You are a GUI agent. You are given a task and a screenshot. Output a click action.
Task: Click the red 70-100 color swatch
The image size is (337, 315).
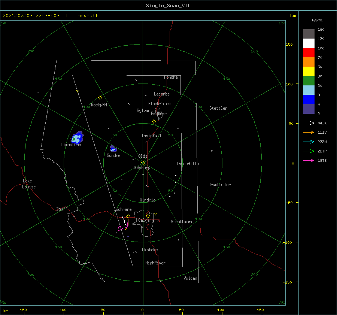(309, 53)
